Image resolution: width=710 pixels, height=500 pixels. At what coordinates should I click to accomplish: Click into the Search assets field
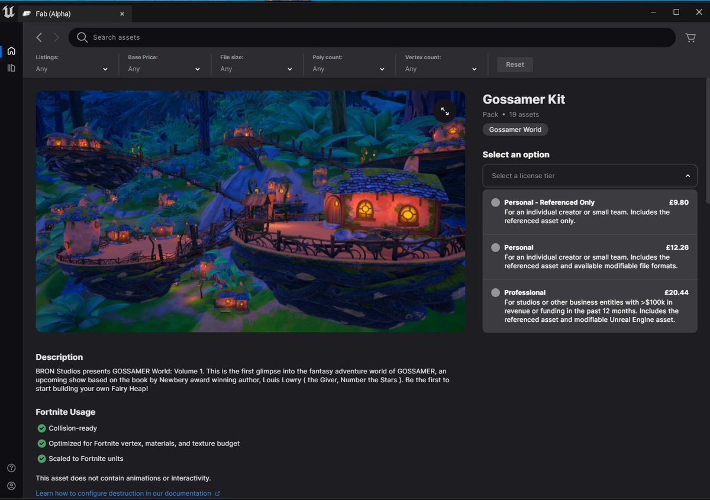tap(372, 37)
